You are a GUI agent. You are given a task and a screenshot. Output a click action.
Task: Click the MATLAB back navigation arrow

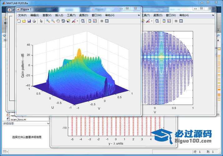(x=4, y=35)
